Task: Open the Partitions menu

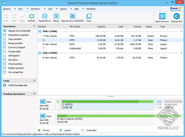Action: (35, 9)
